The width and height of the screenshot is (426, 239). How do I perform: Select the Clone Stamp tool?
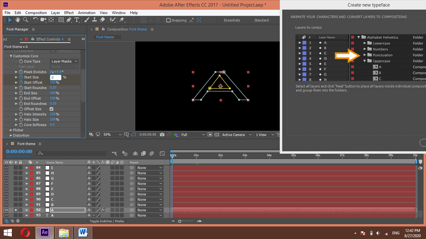click(x=94, y=20)
